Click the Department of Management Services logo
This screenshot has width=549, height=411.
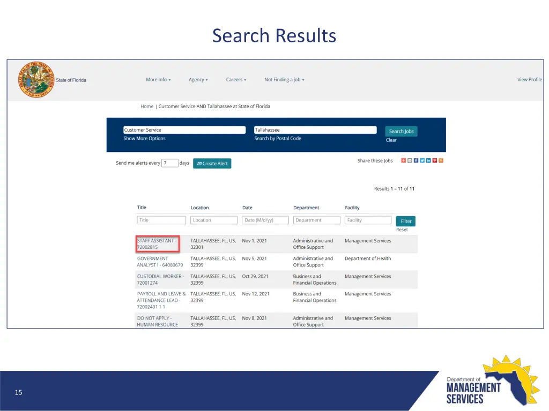coord(492,381)
